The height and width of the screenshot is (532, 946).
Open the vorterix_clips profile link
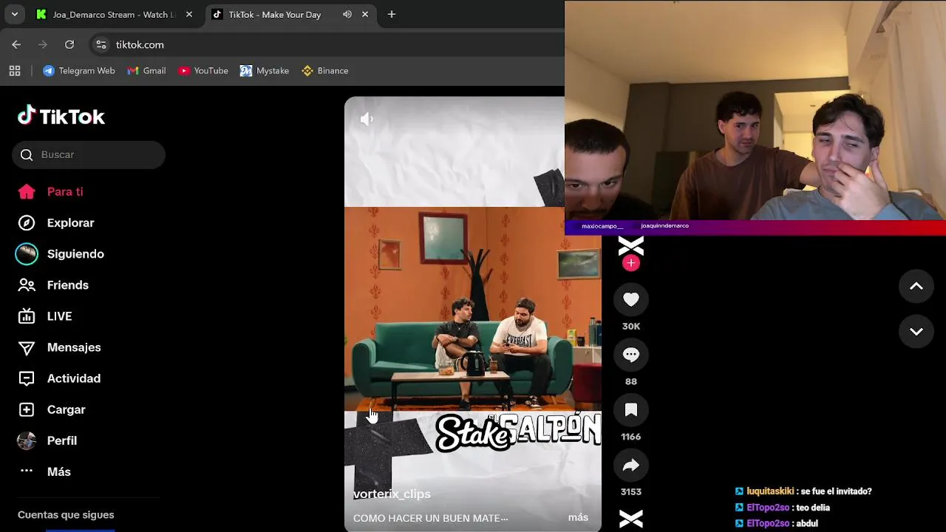(x=392, y=494)
